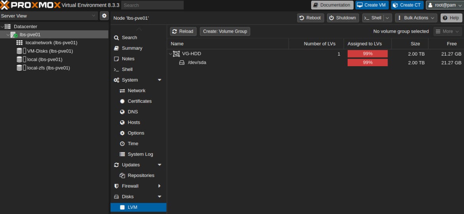
Task: Click the Summary book icon
Action: (116, 48)
